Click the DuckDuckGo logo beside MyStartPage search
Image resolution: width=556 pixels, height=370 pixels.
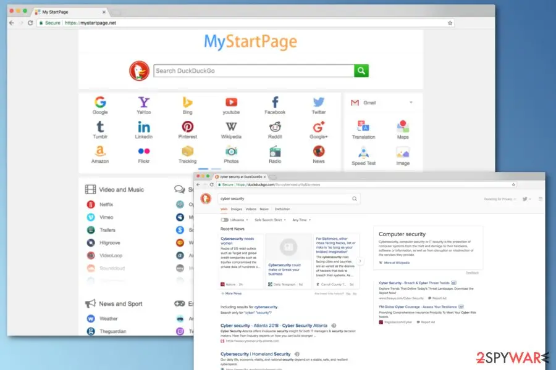(139, 70)
